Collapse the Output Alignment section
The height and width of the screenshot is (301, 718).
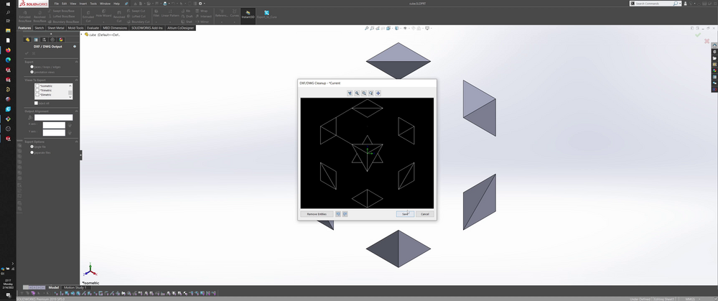click(75, 111)
